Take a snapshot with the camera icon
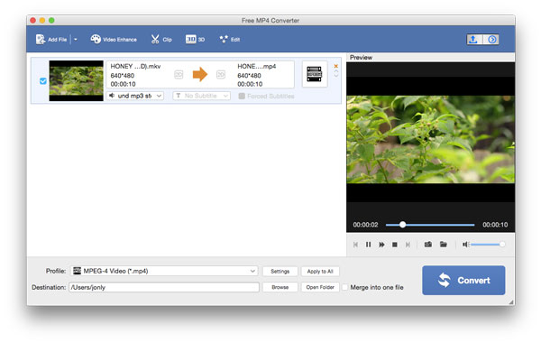The height and width of the screenshot is (343, 541). click(x=427, y=245)
